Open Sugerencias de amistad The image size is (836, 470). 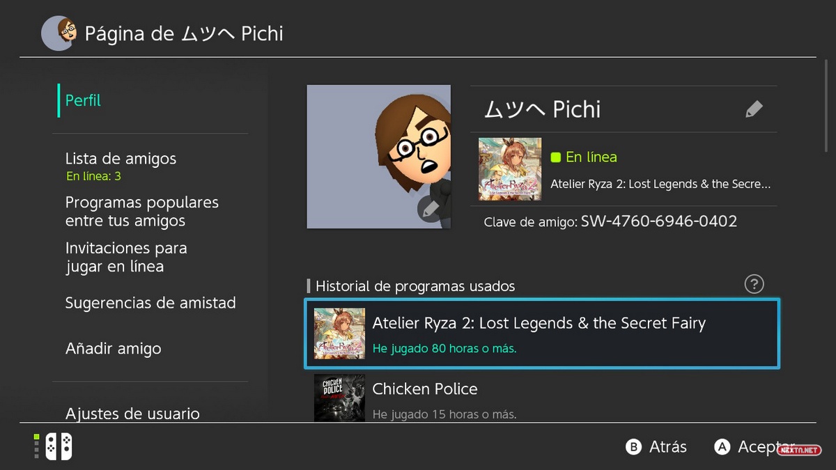coord(150,303)
